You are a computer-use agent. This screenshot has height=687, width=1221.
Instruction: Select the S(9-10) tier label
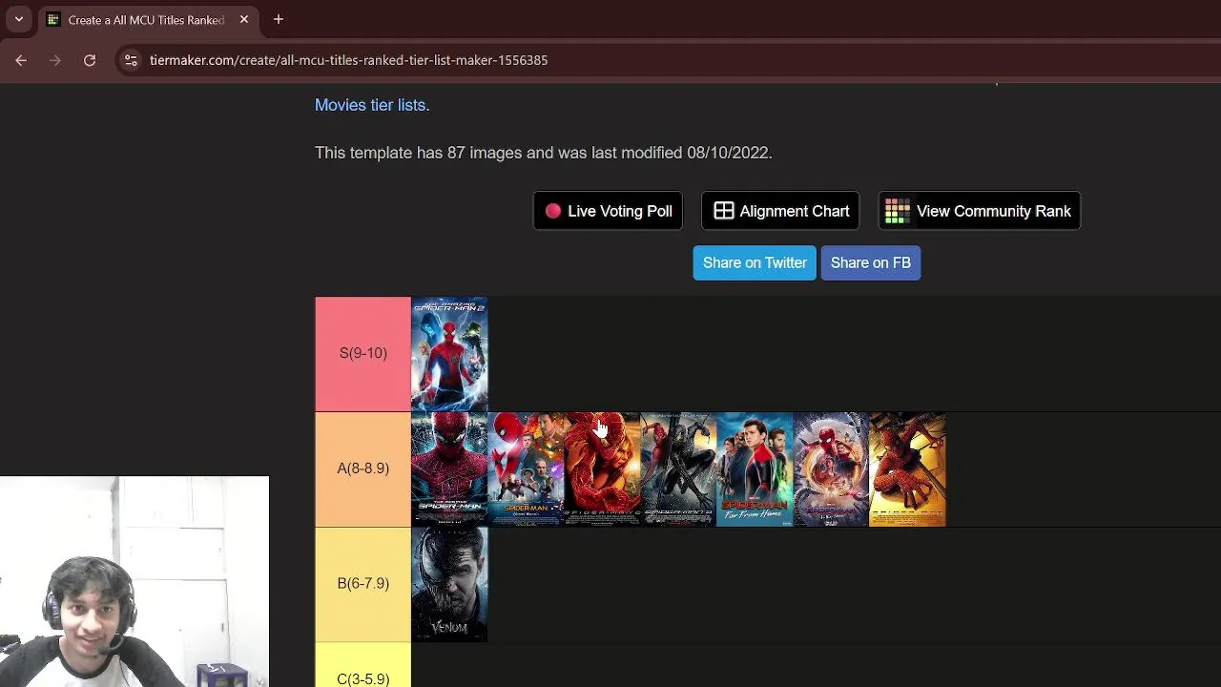point(362,354)
